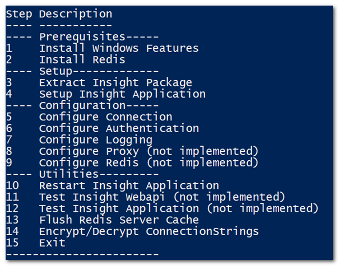Click on 'Configure Logging' line
Viewport: 339px width, 266px height.
[95, 140]
